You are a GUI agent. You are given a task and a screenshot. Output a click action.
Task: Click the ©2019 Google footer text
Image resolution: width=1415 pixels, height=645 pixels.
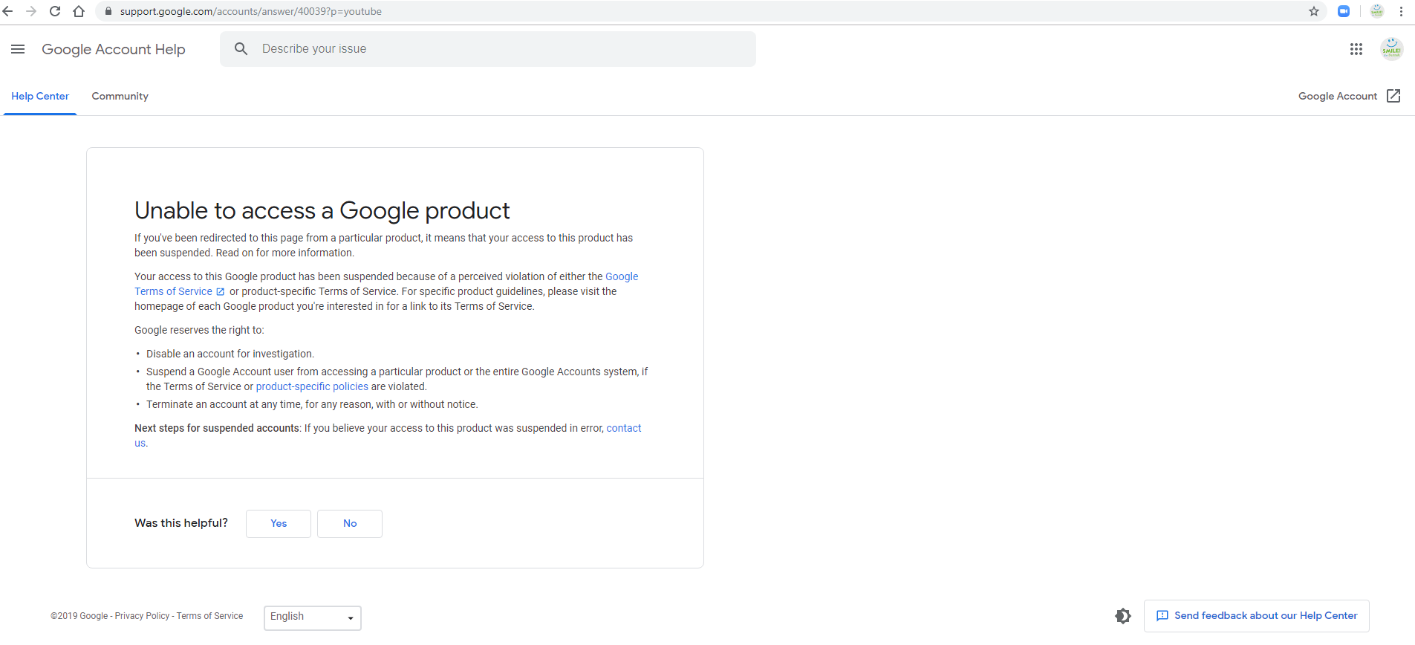point(79,616)
